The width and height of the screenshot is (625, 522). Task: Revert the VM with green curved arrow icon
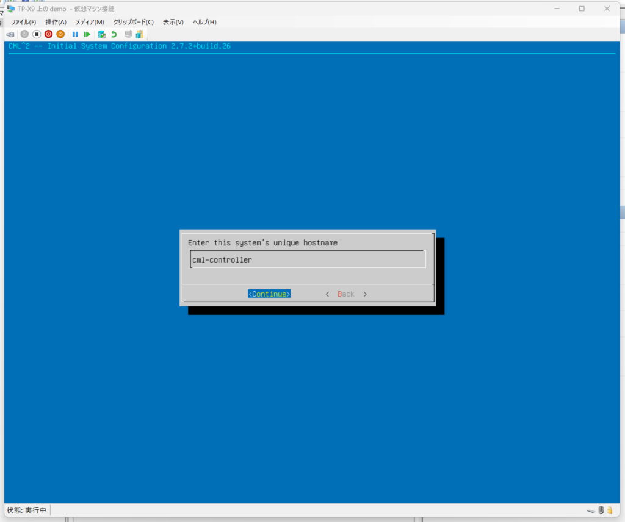point(114,34)
